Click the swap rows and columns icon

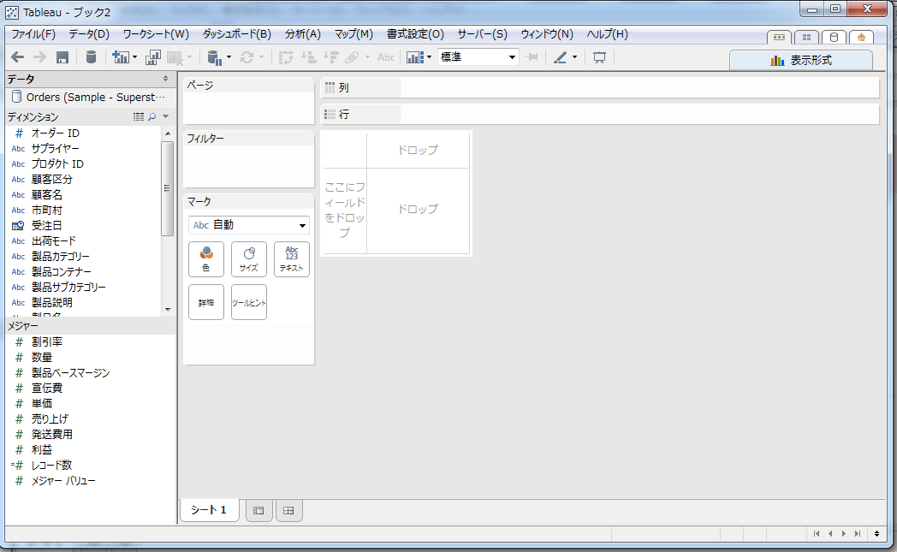point(286,57)
